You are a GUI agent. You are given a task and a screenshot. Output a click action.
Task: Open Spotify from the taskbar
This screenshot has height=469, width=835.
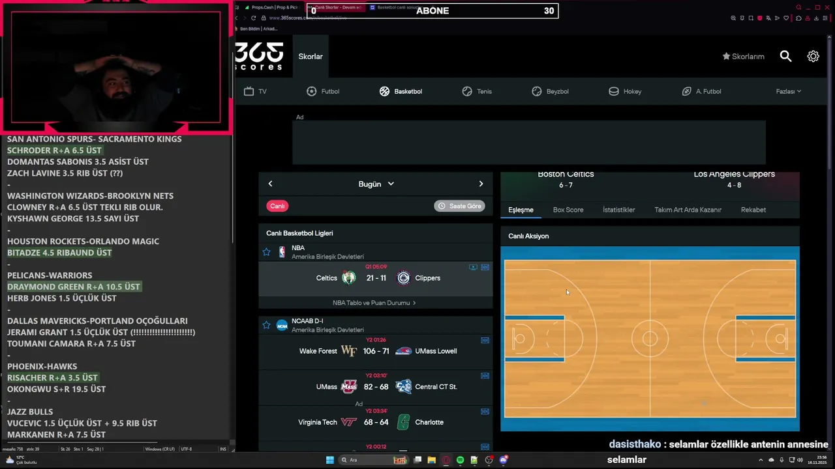click(460, 460)
